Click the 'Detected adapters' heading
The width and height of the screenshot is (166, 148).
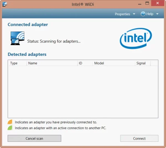[27, 54]
